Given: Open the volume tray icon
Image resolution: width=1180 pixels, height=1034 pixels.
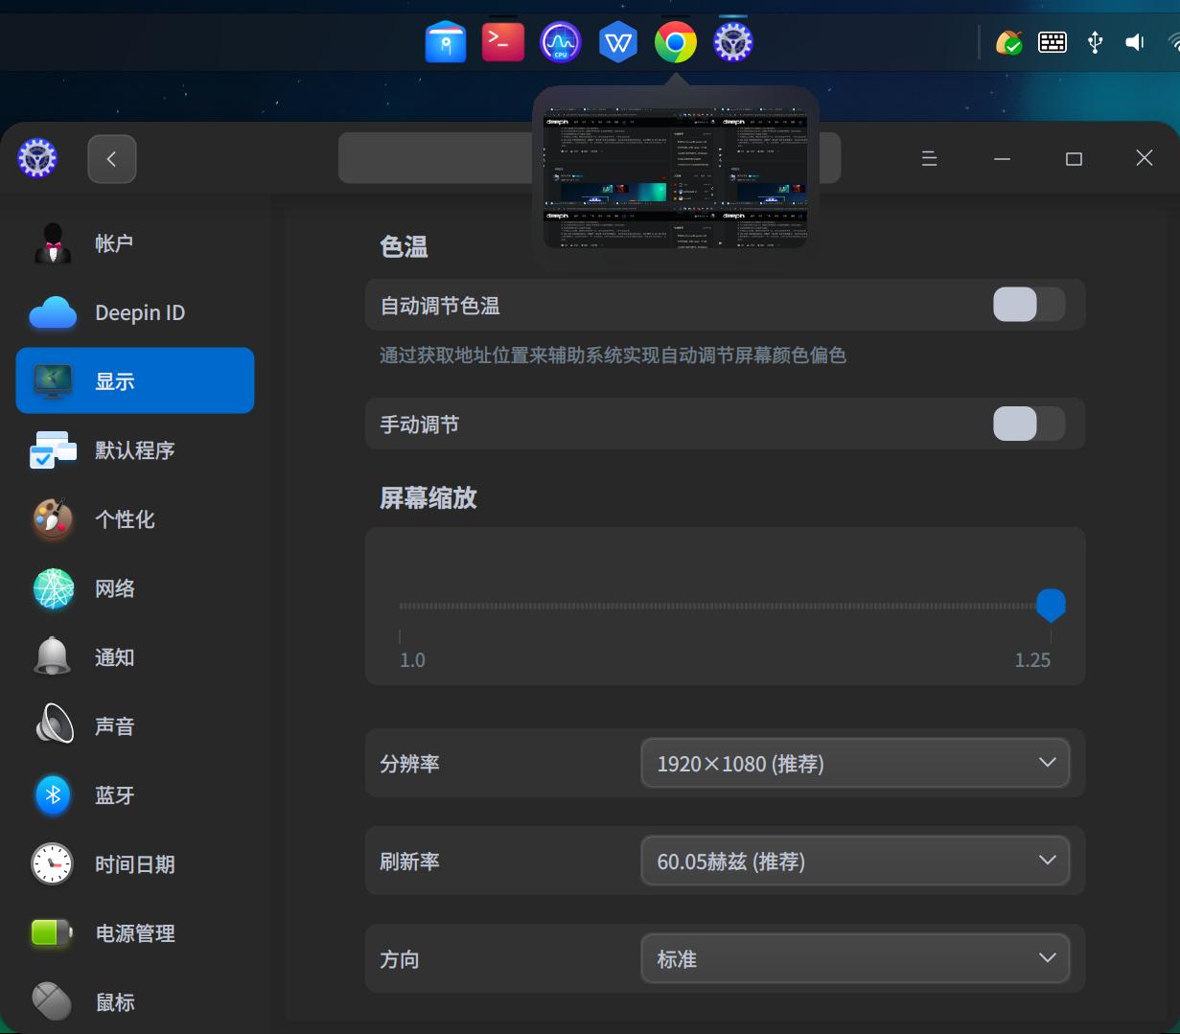Looking at the screenshot, I should [1135, 42].
